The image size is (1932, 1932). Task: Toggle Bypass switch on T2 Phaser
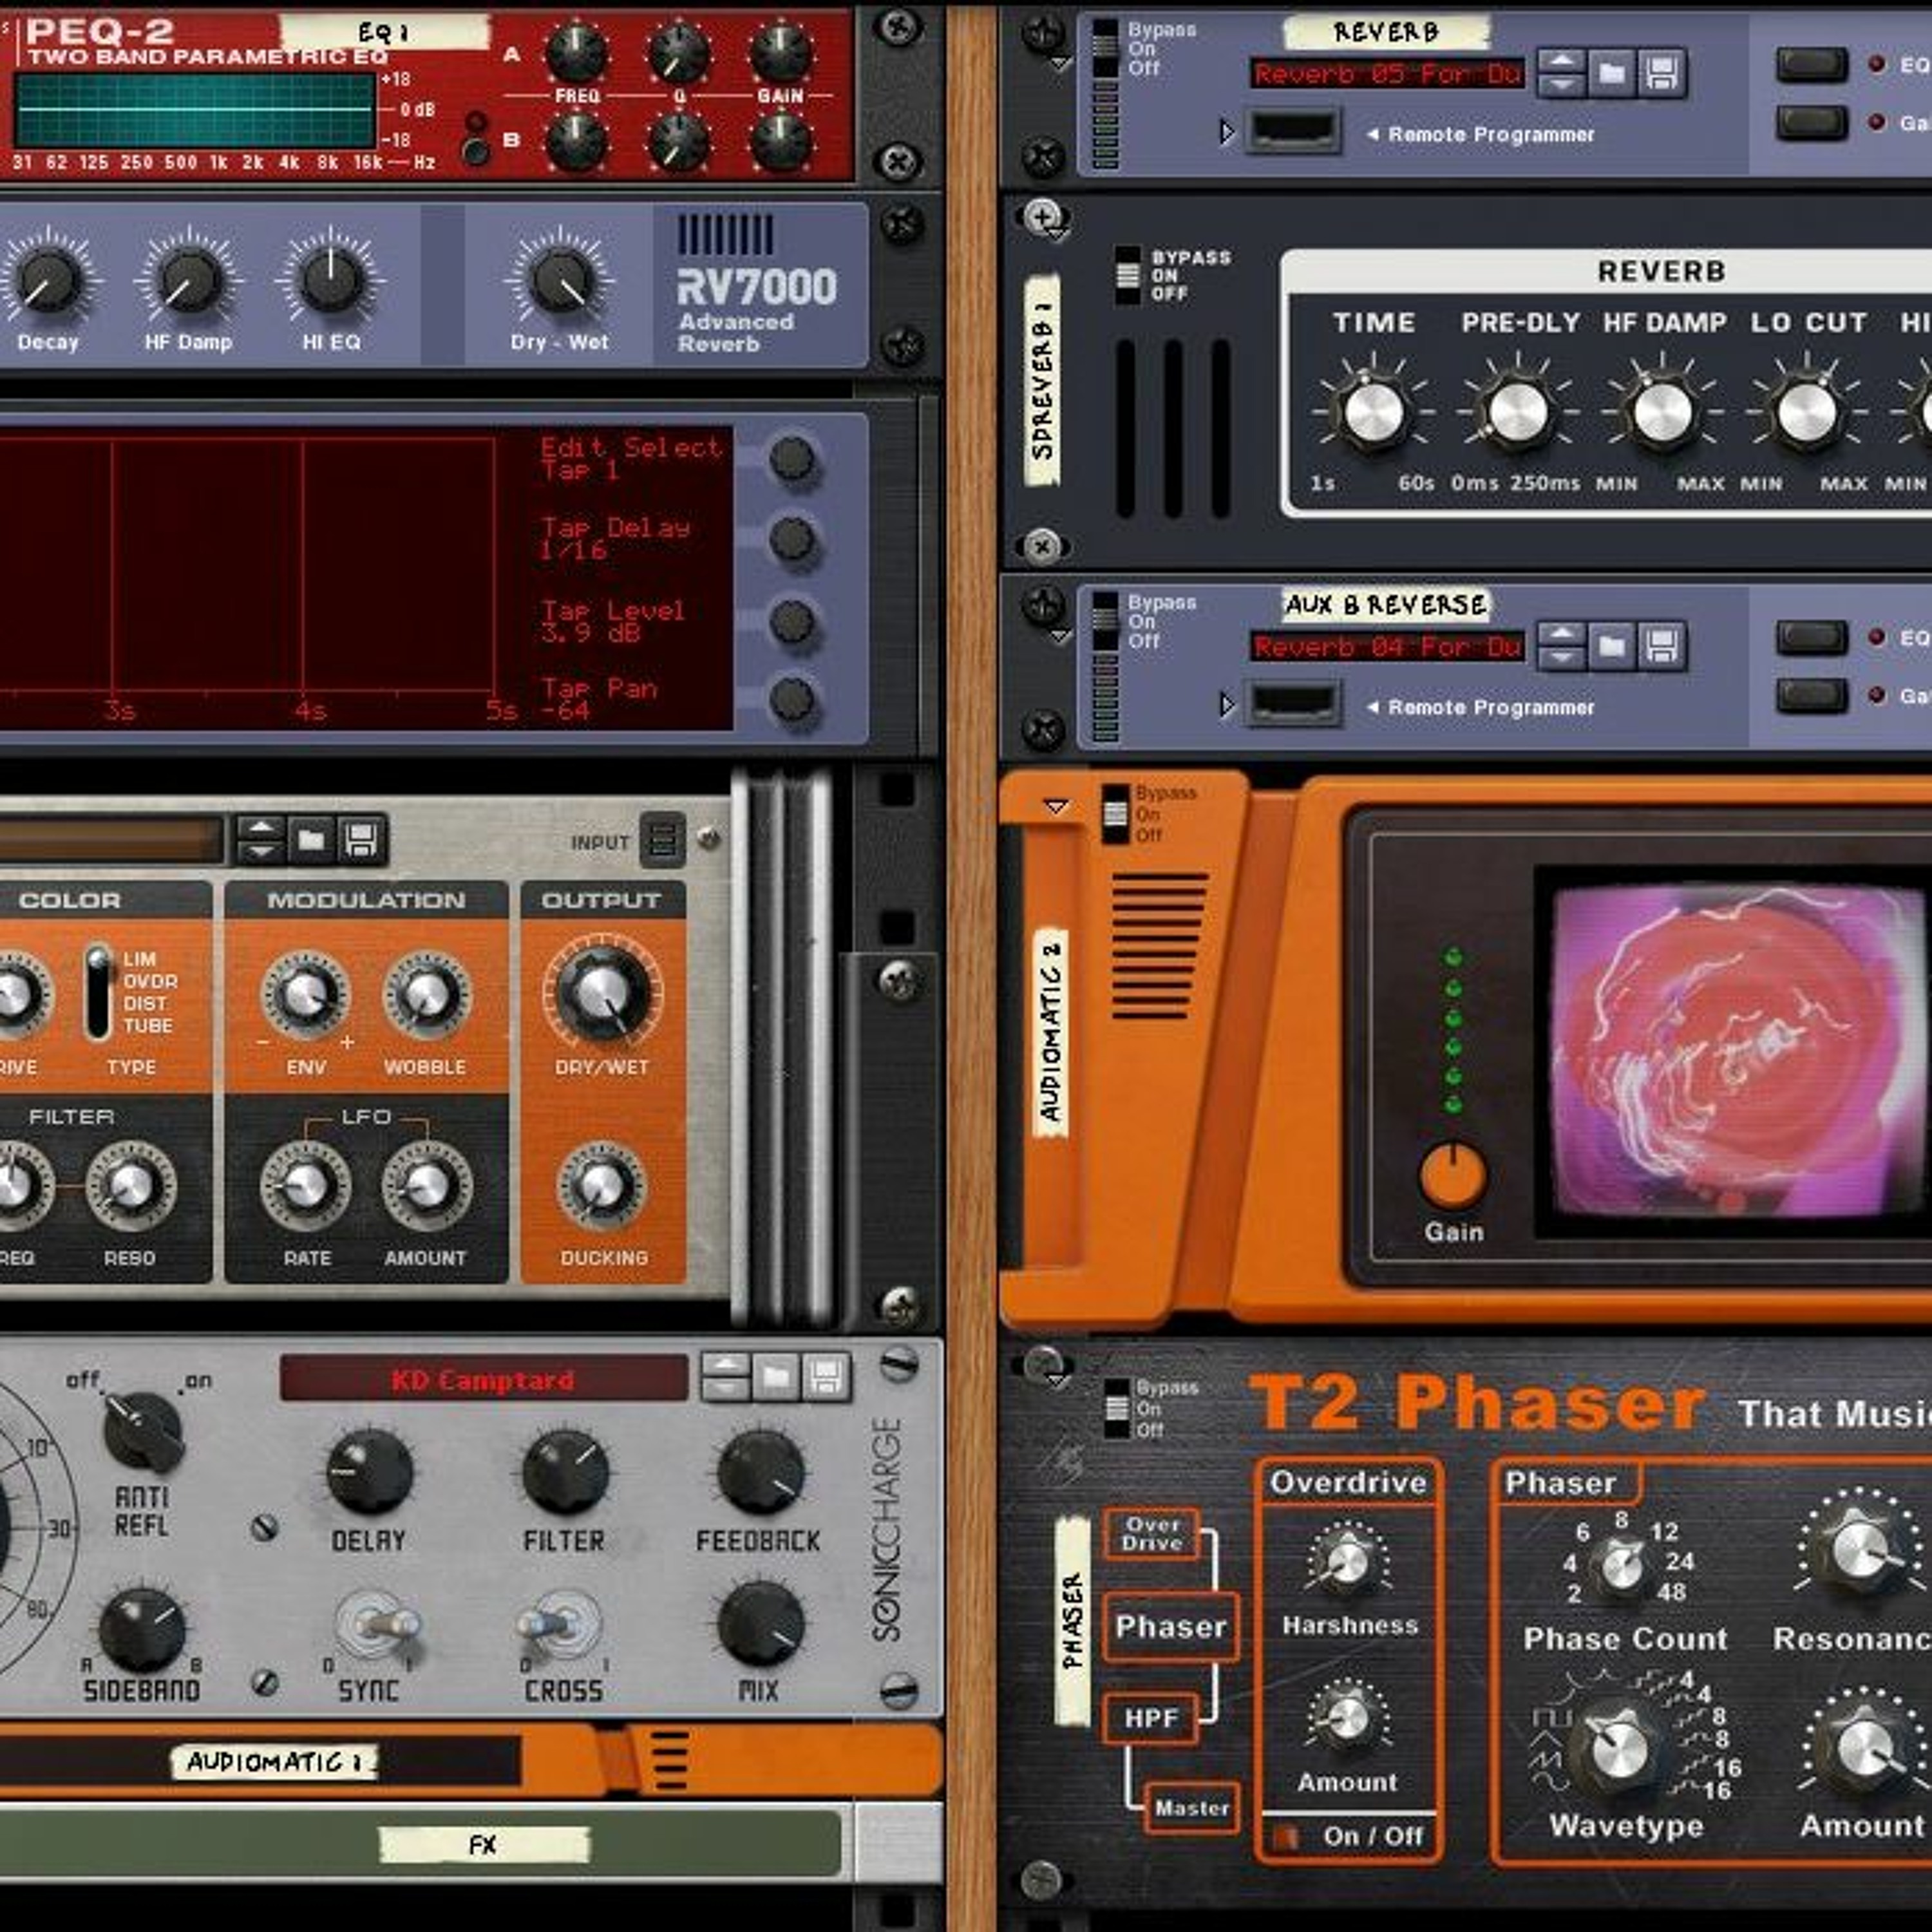coord(1117,1409)
